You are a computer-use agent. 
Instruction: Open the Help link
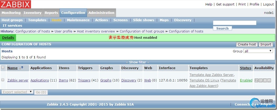pyautogui.click(x=209, y=4)
